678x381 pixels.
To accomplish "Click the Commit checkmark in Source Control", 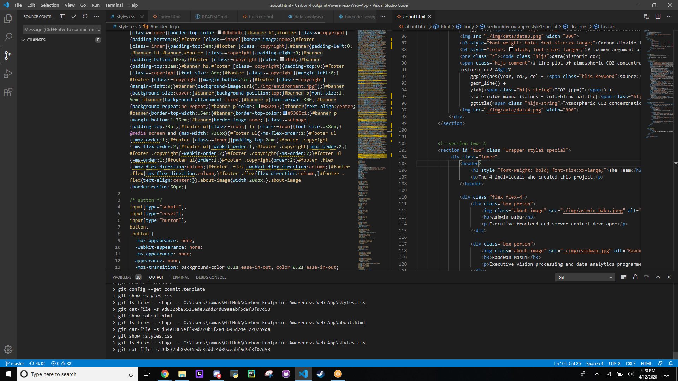I will pos(74,17).
